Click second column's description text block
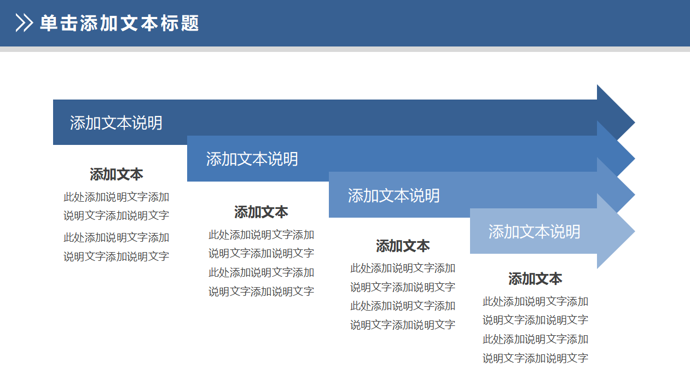This screenshot has height=385, width=690. 262,263
